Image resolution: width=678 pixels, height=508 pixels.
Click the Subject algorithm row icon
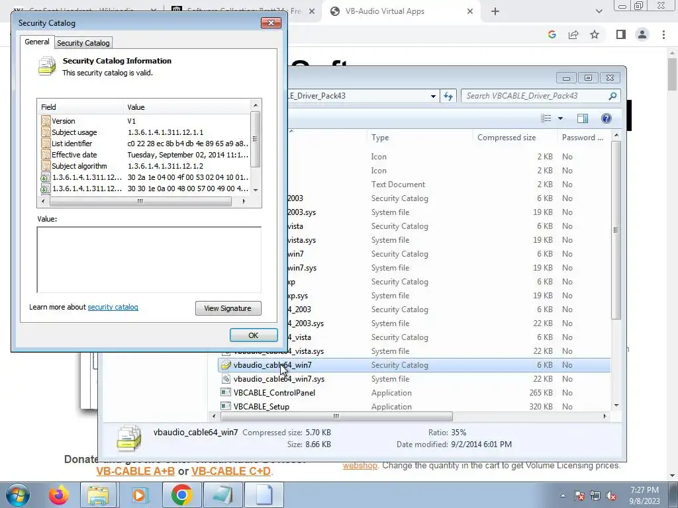pos(46,166)
